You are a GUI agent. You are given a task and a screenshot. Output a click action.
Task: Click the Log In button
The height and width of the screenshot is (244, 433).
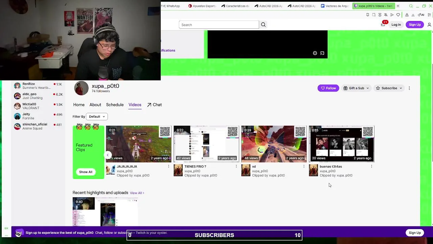click(396, 24)
